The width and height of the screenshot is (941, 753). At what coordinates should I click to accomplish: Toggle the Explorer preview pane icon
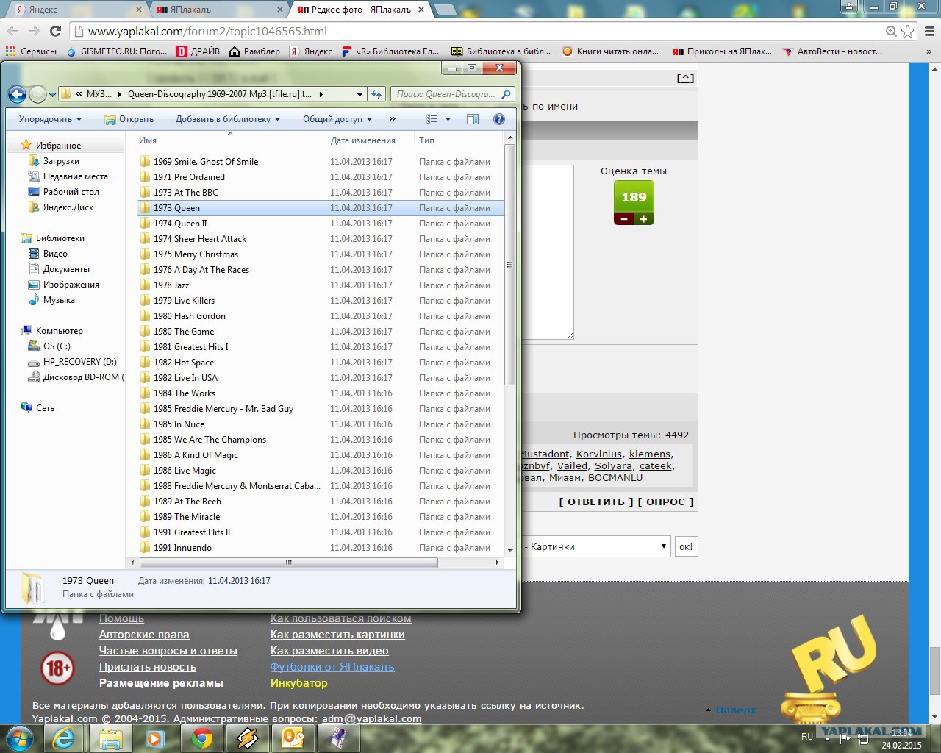(x=473, y=119)
